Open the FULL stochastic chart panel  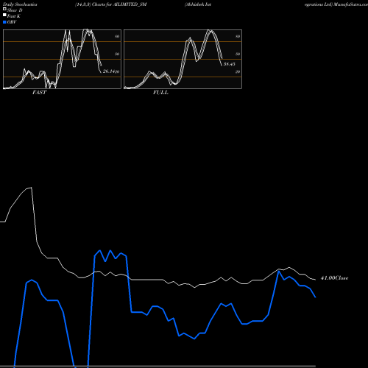(183, 59)
